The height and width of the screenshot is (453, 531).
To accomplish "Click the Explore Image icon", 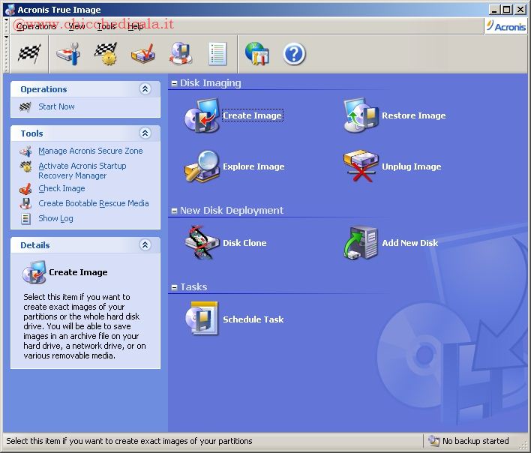I will [202, 167].
